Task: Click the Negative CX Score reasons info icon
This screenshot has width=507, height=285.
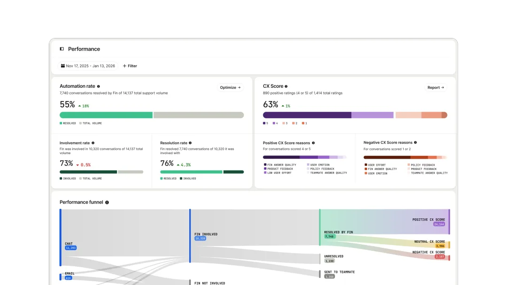Action: [415, 143]
